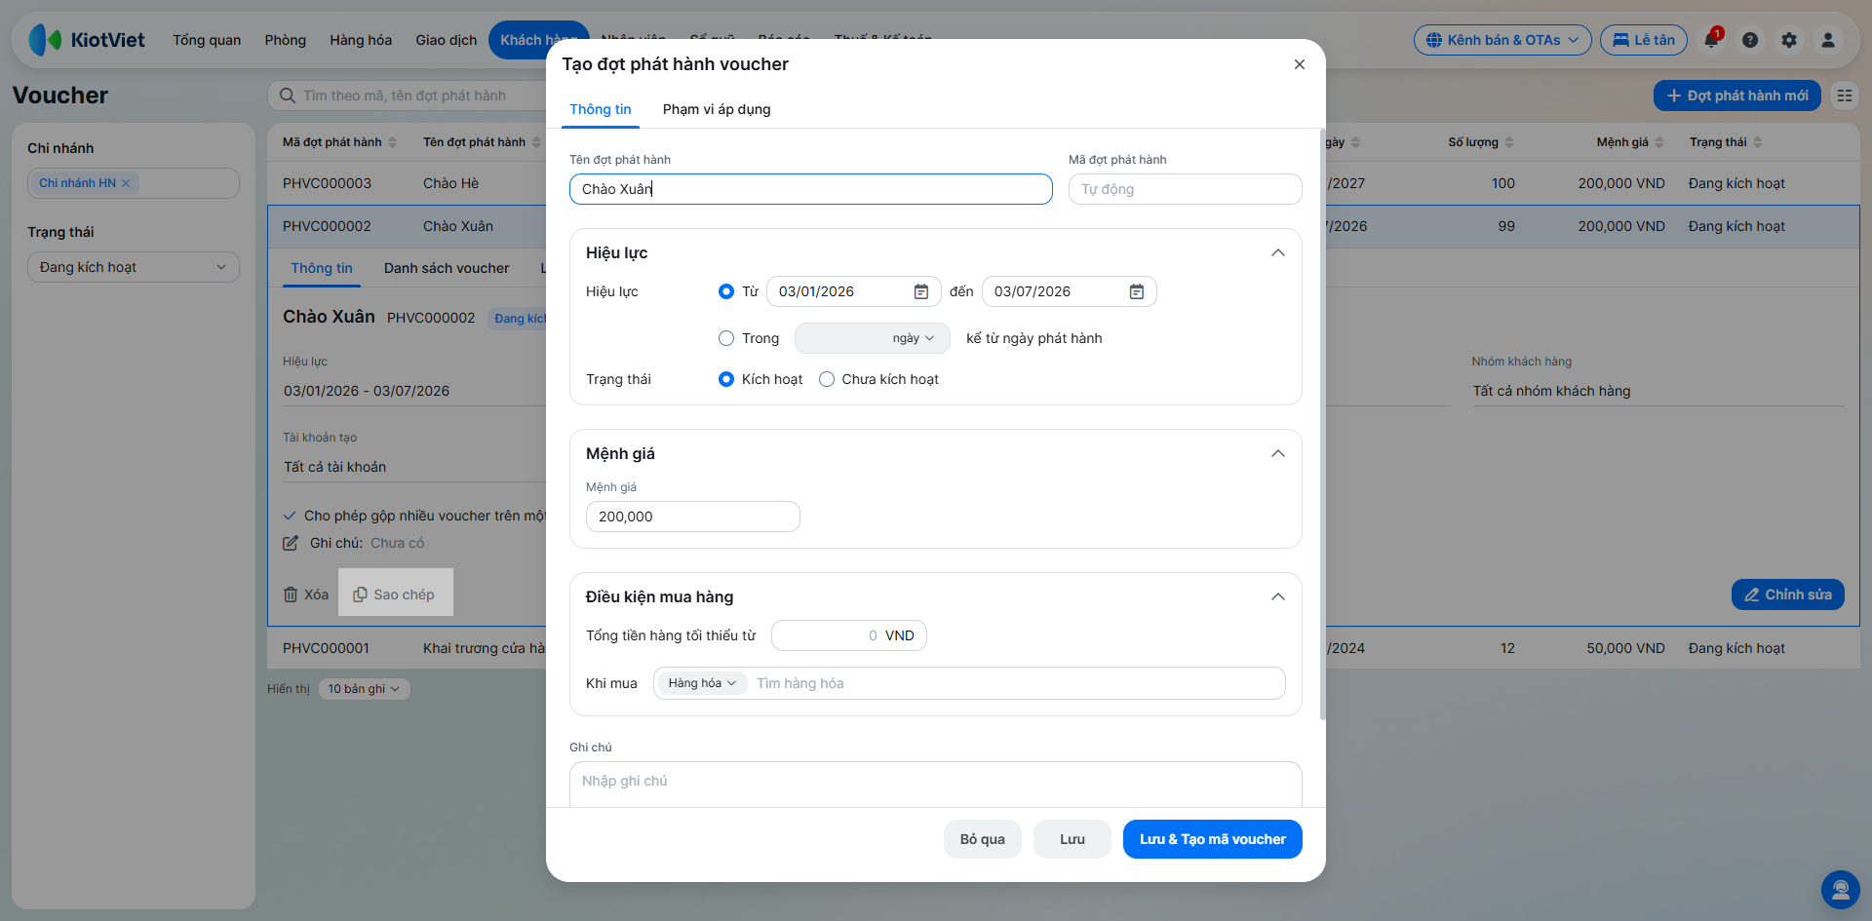Image resolution: width=1872 pixels, height=921 pixels.
Task: Collapse the Mệnh giá section
Action: point(1277,453)
